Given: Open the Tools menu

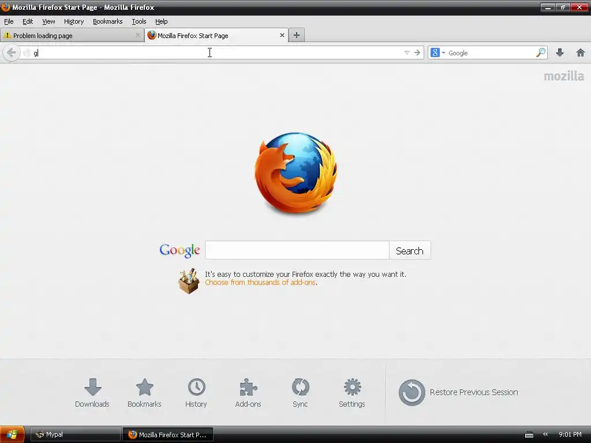Looking at the screenshot, I should click(x=139, y=21).
